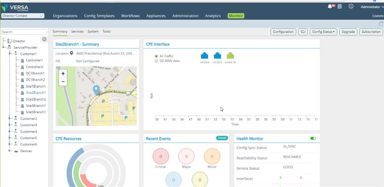Switch to the Tools tab
The height and width of the screenshot is (187, 384).
tap(106, 31)
